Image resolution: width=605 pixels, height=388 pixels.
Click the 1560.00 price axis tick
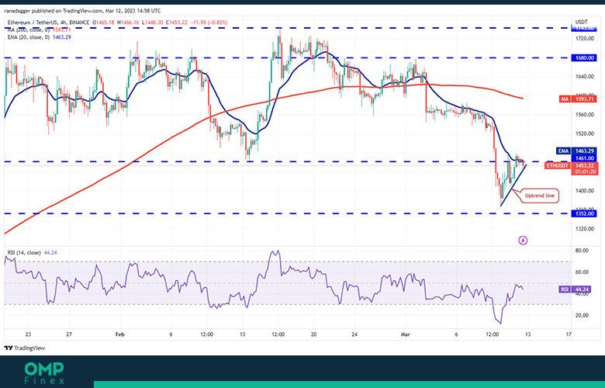[585, 115]
